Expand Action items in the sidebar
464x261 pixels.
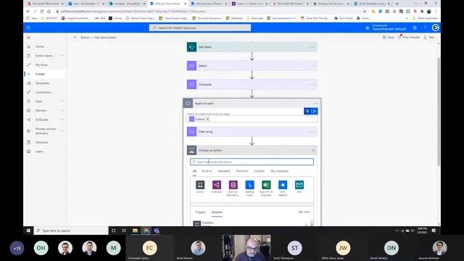click(62, 56)
